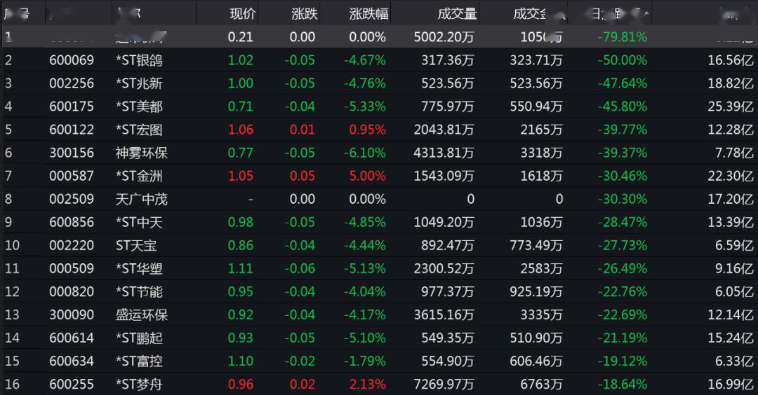Select stock row *ST银鸽

(x=379, y=60)
